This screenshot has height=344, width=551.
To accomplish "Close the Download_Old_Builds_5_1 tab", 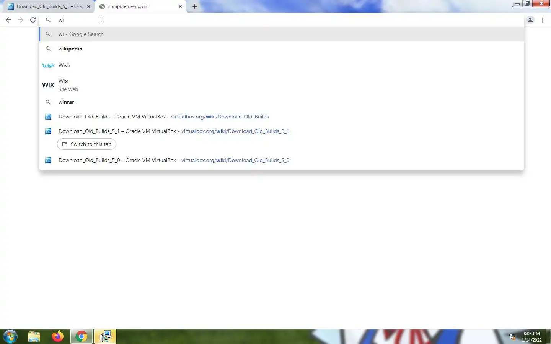I will [89, 6].
